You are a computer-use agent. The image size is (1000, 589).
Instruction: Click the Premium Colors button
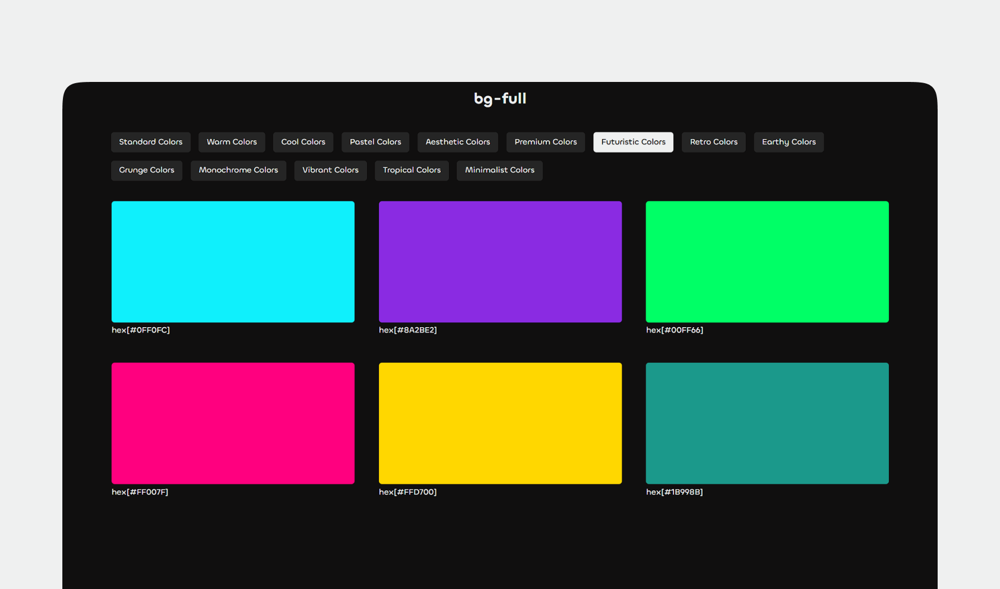[x=546, y=142]
